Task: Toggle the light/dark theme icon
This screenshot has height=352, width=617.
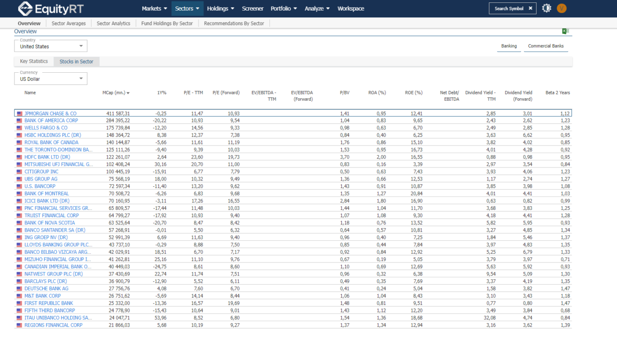Action: click(546, 8)
